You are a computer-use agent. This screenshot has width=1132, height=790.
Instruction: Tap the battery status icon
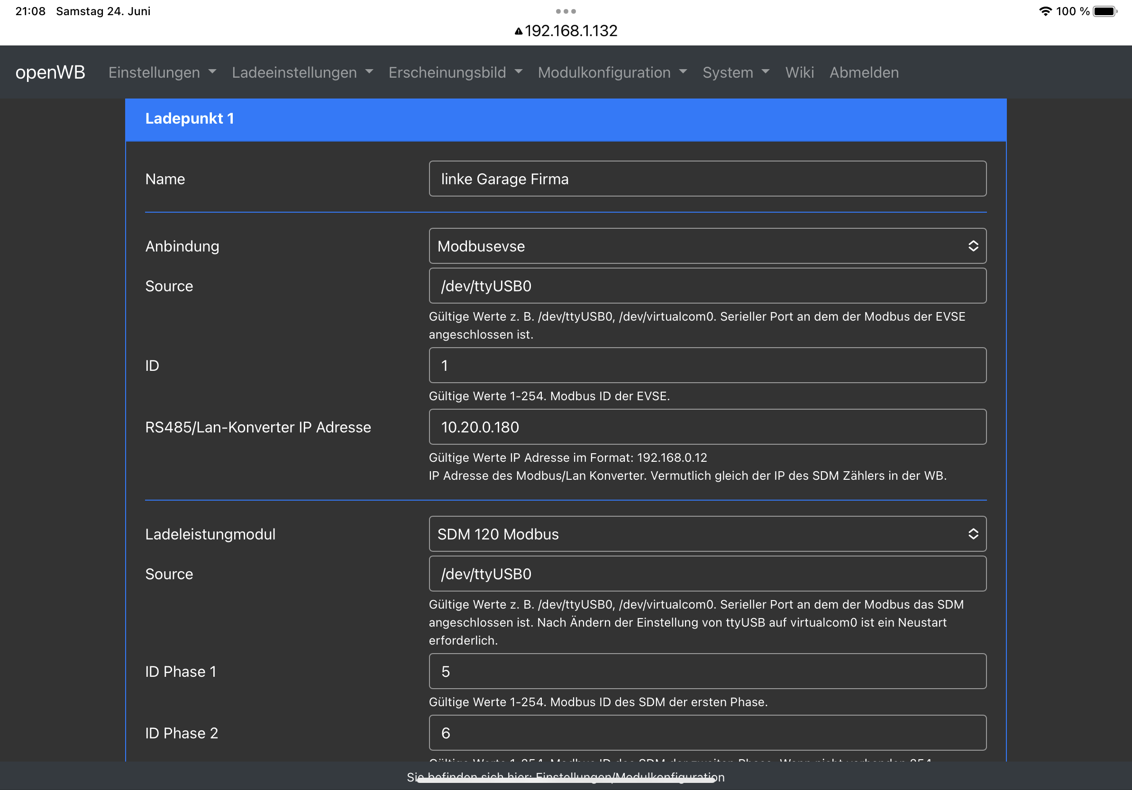[x=1105, y=11]
